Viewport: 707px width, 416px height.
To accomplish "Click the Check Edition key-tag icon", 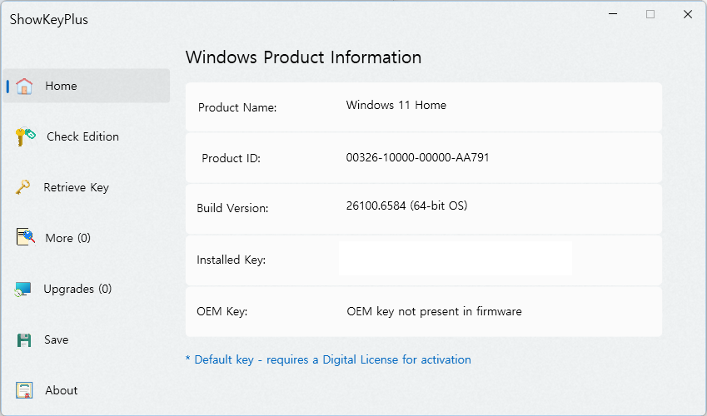I will coord(25,136).
